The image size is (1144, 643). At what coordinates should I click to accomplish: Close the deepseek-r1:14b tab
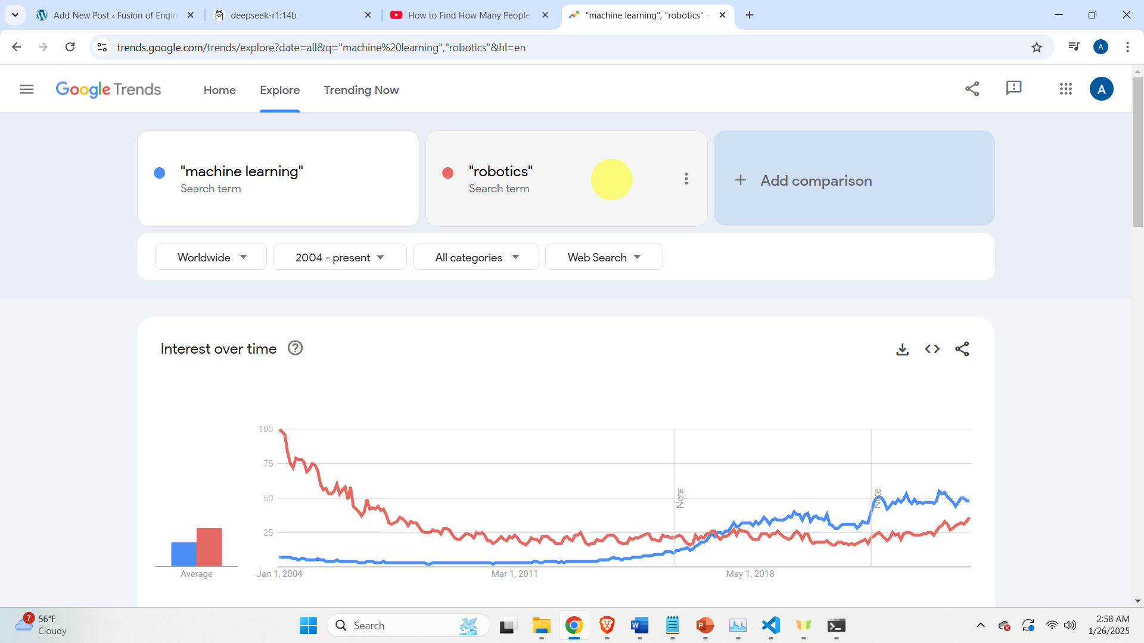tap(368, 15)
